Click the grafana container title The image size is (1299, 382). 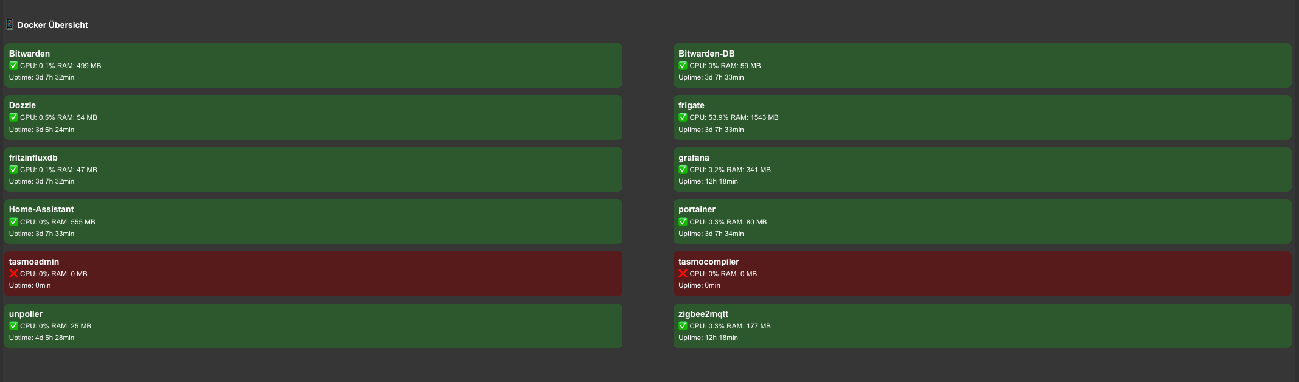694,158
